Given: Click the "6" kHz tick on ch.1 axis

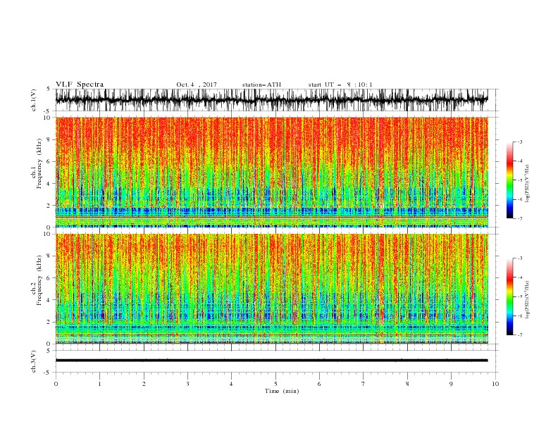Looking at the screenshot, I should (x=49, y=161).
